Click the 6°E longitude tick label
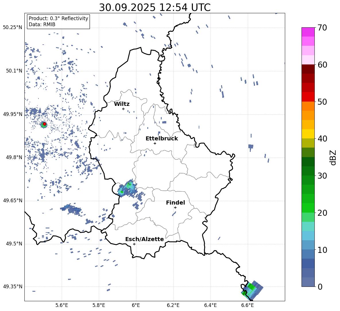The image size is (340, 311). [136, 305]
